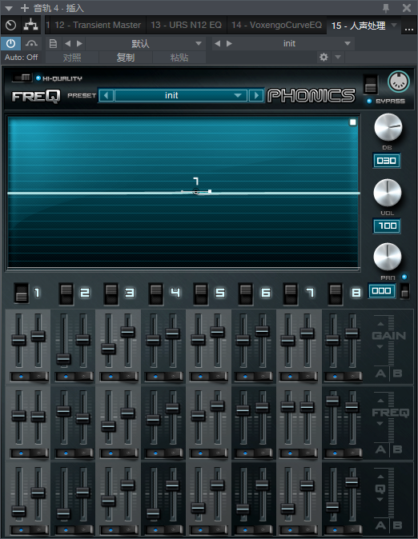The image size is (418, 539).
Task: Click GAIN section up arrow
Action: click(380, 324)
